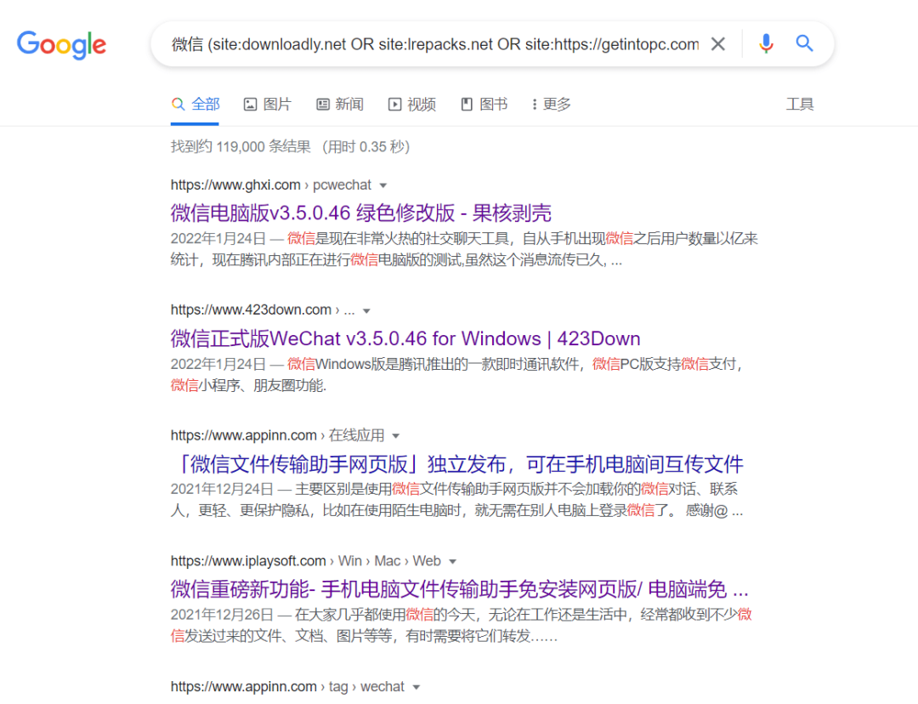Image resolution: width=918 pixels, height=704 pixels.
Task: Expand the appinn.com 在线应用 result dropdown arrow
Action: (x=397, y=434)
